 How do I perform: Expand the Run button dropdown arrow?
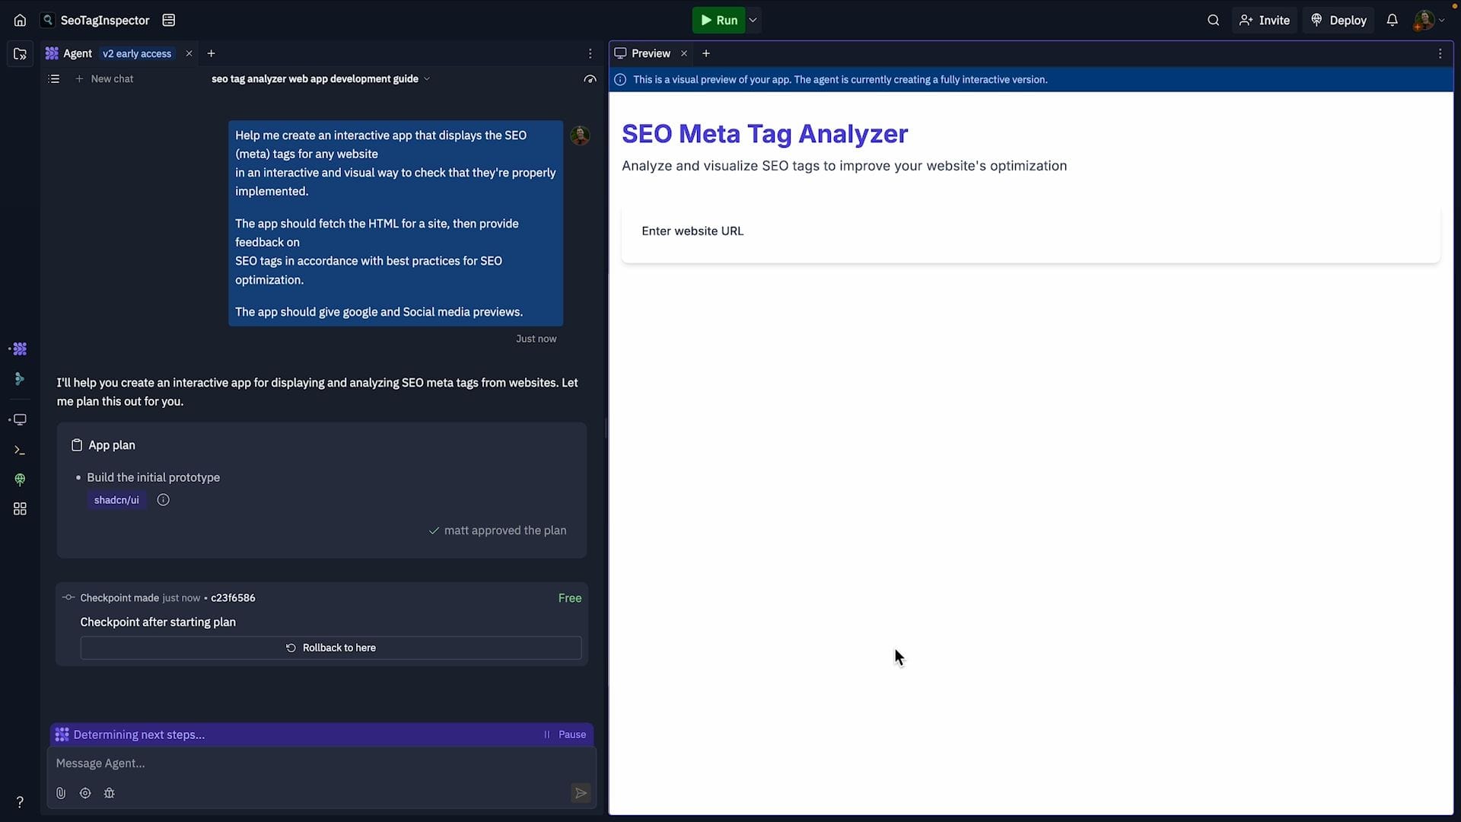click(753, 21)
